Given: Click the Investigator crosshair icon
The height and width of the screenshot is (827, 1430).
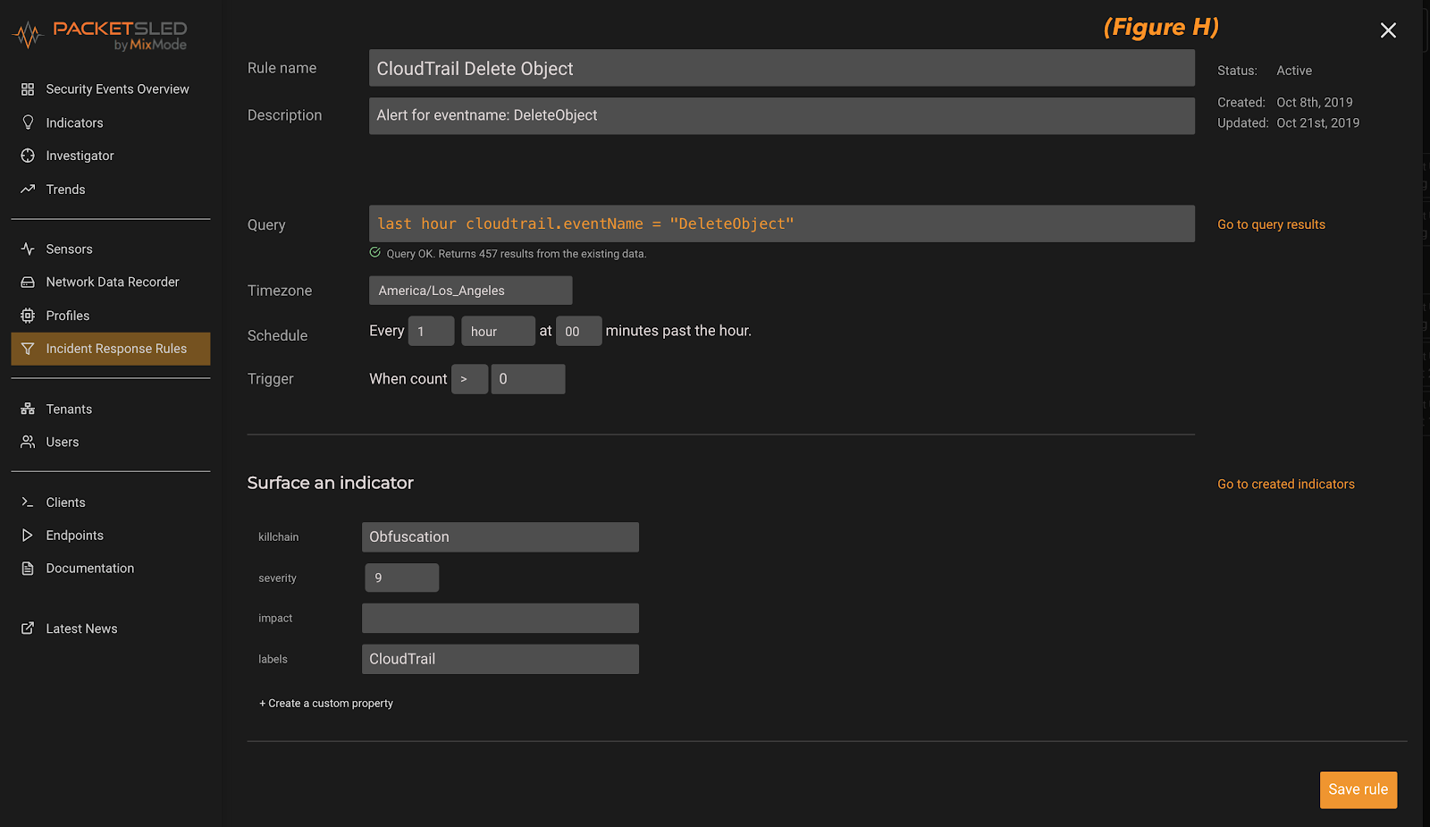Looking at the screenshot, I should (28, 156).
